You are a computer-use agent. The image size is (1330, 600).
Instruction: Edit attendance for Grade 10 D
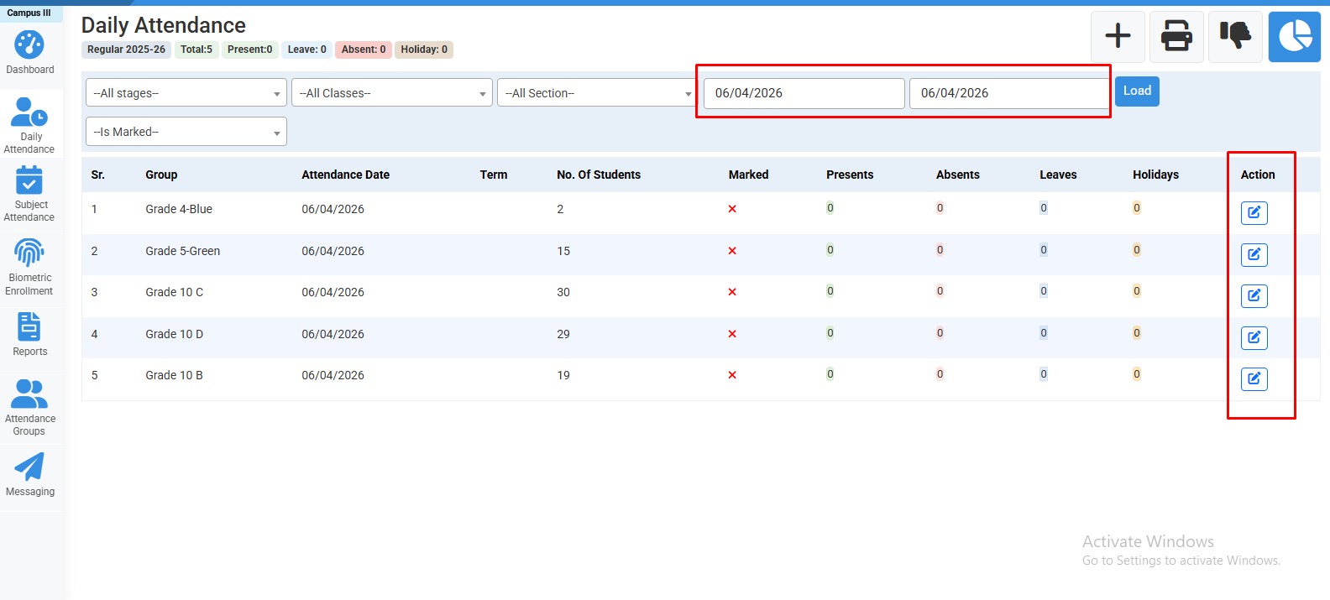(1254, 337)
